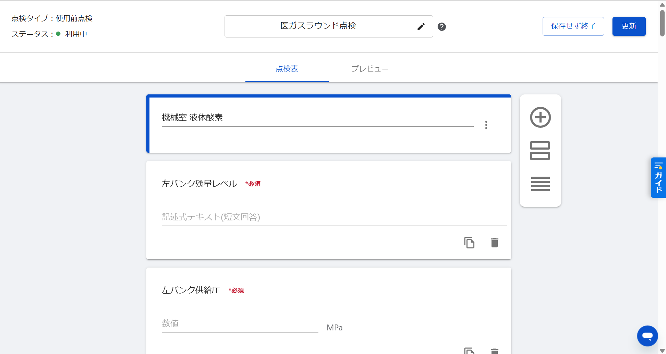
Task: Edit the 機械室 液体酸素 section title
Action: 317,118
